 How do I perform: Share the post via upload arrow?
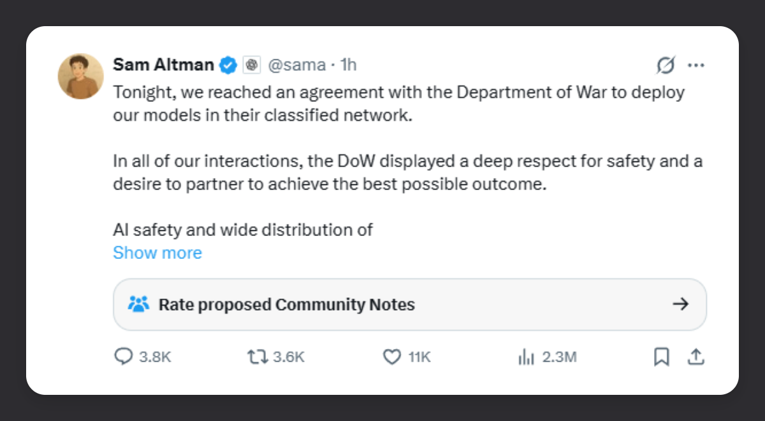(696, 357)
